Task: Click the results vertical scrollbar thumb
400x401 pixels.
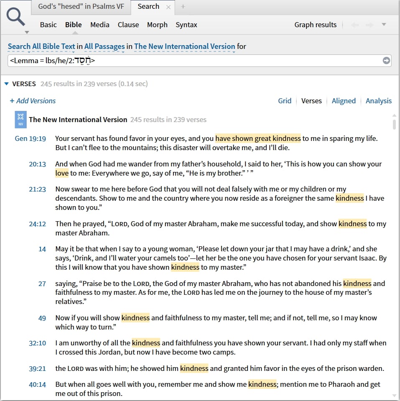Action: coord(394,124)
